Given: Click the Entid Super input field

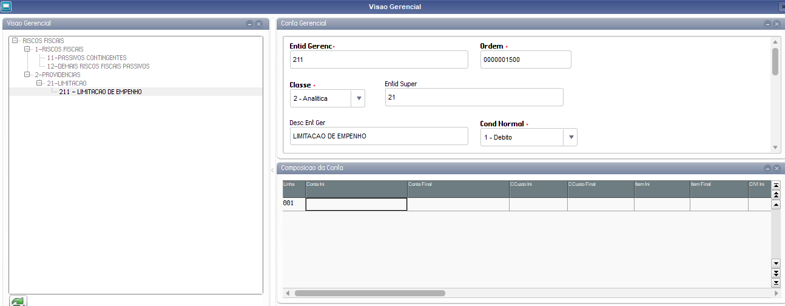Looking at the screenshot, I should click(x=474, y=97).
